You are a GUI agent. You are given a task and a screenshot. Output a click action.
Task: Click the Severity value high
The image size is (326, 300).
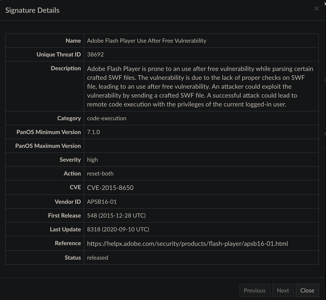(92, 160)
